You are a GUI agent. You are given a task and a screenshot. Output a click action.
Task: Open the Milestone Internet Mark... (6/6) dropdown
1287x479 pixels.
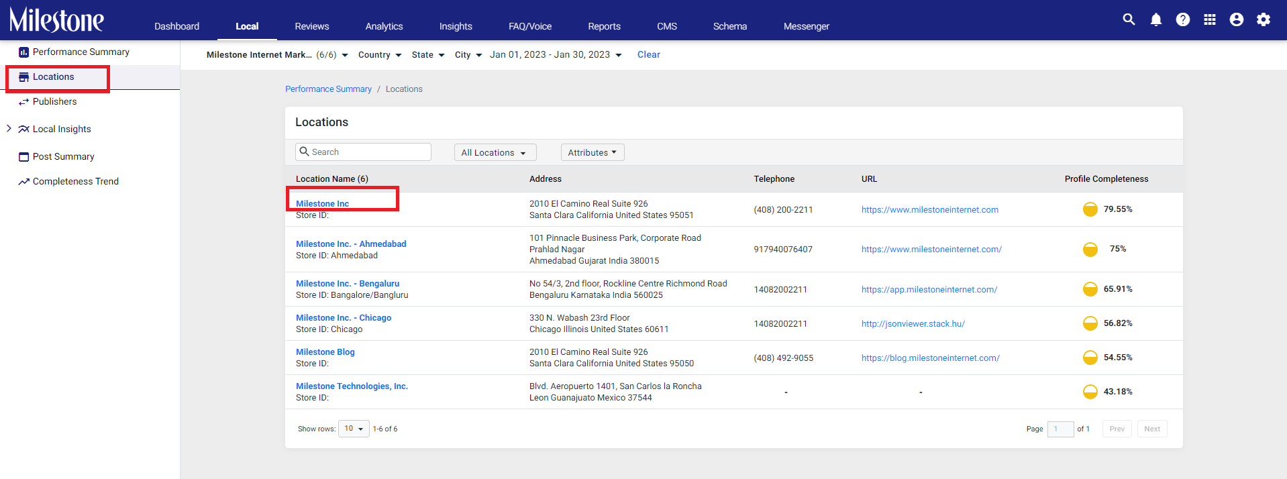click(277, 55)
